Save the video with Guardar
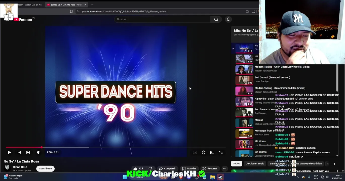345x181 pixels. click(189, 169)
